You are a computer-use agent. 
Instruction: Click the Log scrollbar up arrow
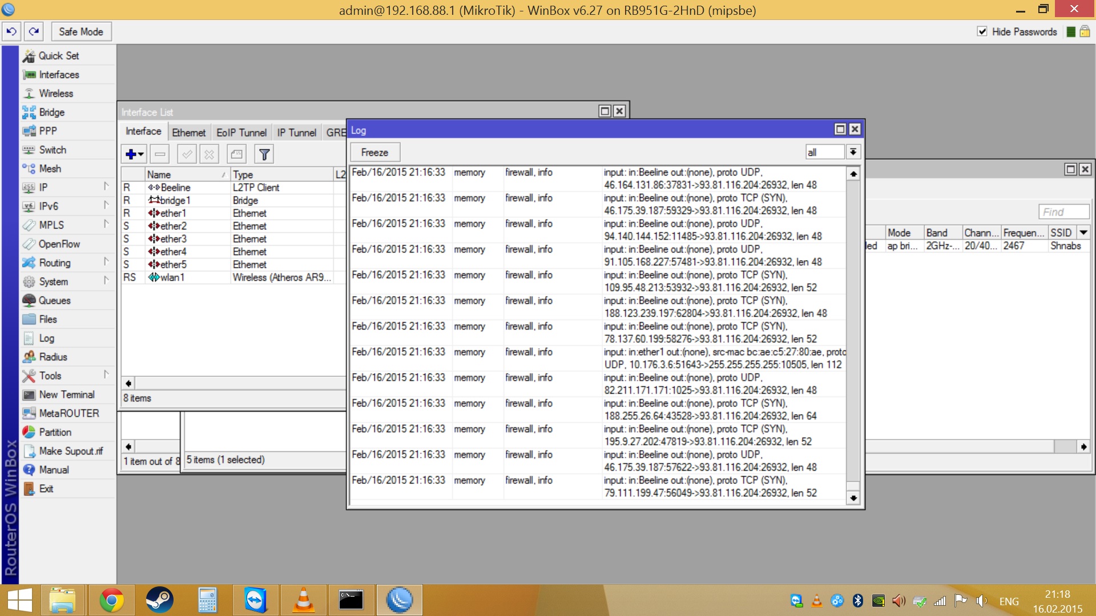(853, 174)
